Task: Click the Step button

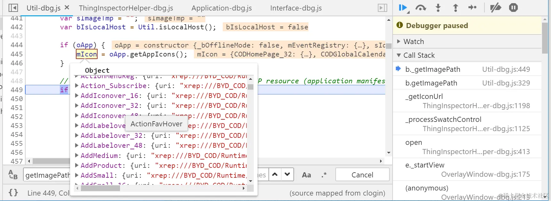Action: [x=472, y=8]
